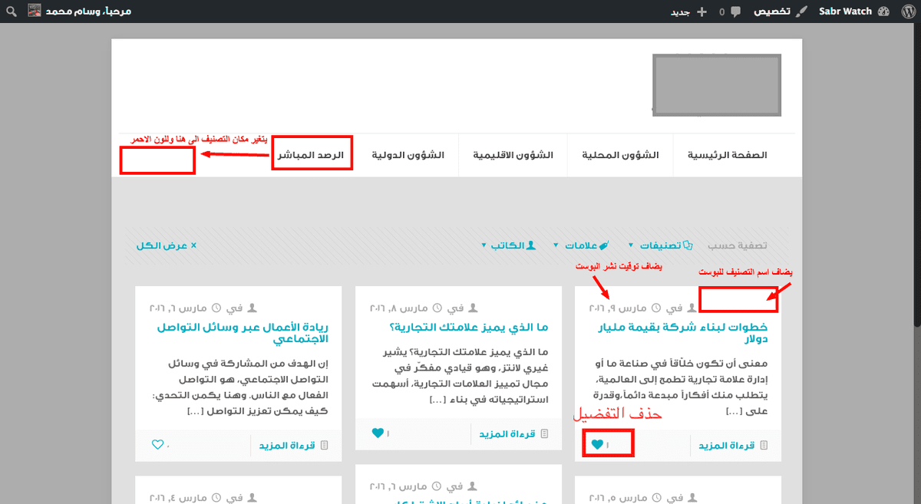Open the user avatar وسام محمد profile
Viewport: 921px width, 504px height.
(35, 12)
